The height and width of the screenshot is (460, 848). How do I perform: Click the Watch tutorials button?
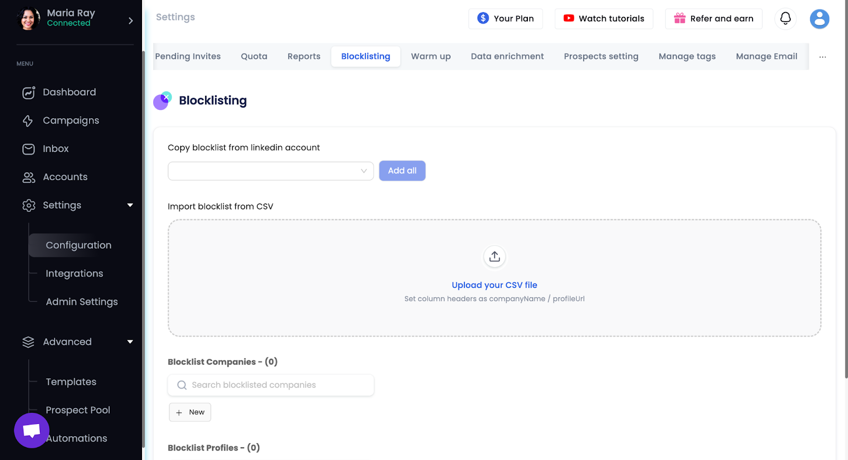point(604,19)
